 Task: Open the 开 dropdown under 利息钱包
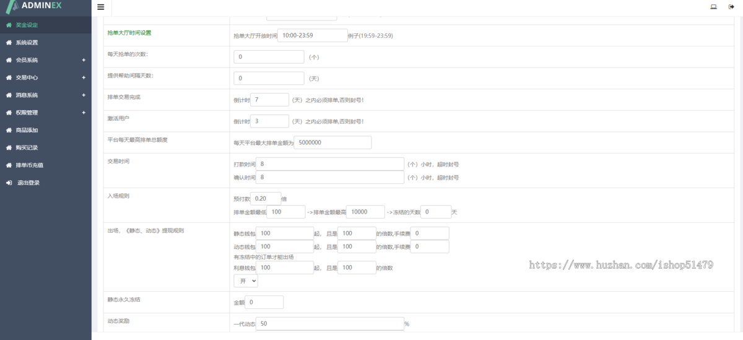point(246,281)
